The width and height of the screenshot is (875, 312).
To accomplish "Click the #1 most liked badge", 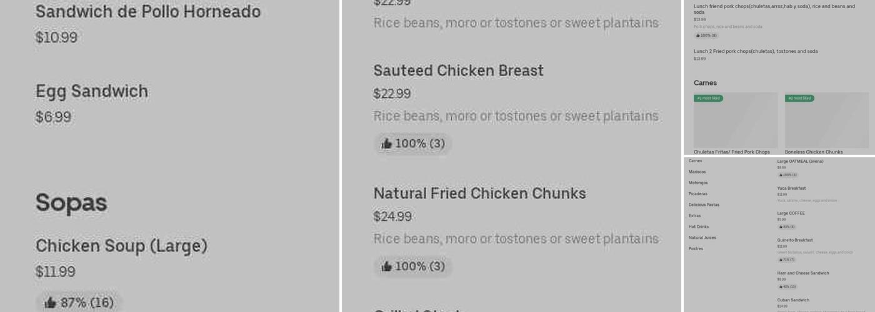I will click(708, 98).
